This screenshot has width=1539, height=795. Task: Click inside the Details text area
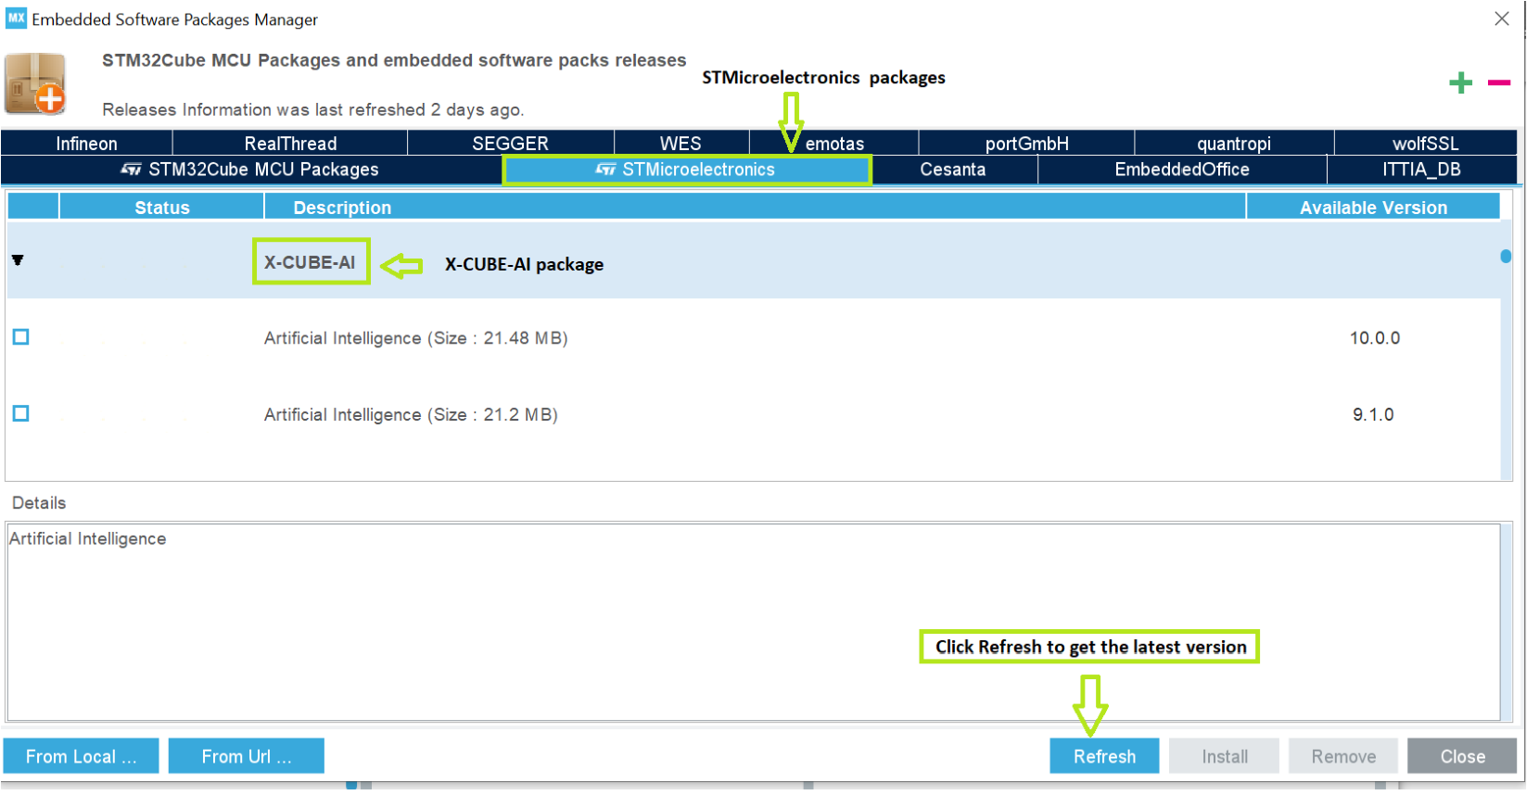pos(753,622)
